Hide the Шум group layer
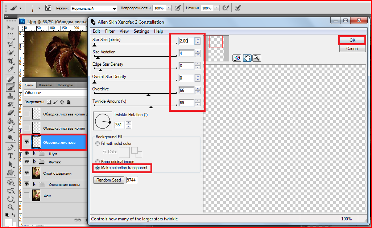Screen dimensions: 372x228 26,153
